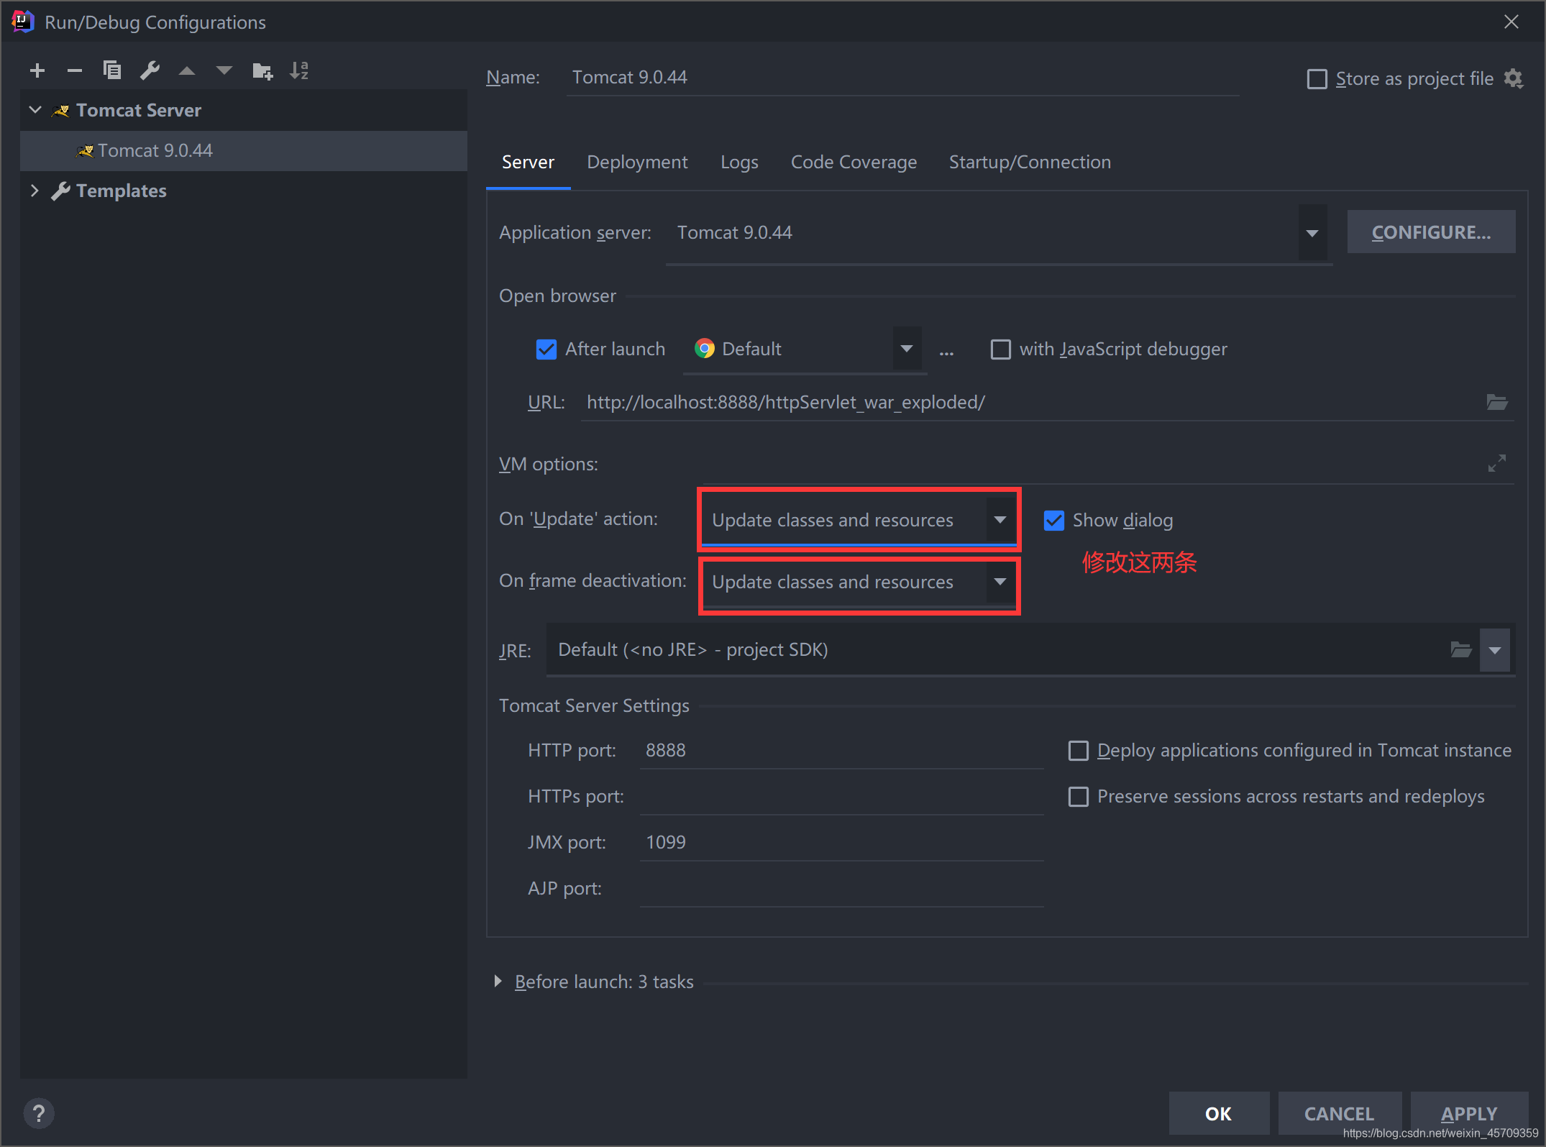The image size is (1546, 1147).
Task: Remove configuration with minus icon
Action: point(75,70)
